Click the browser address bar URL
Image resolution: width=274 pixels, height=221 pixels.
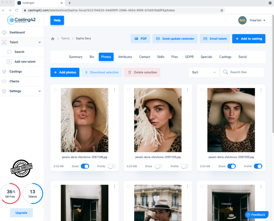[x=101, y=10]
